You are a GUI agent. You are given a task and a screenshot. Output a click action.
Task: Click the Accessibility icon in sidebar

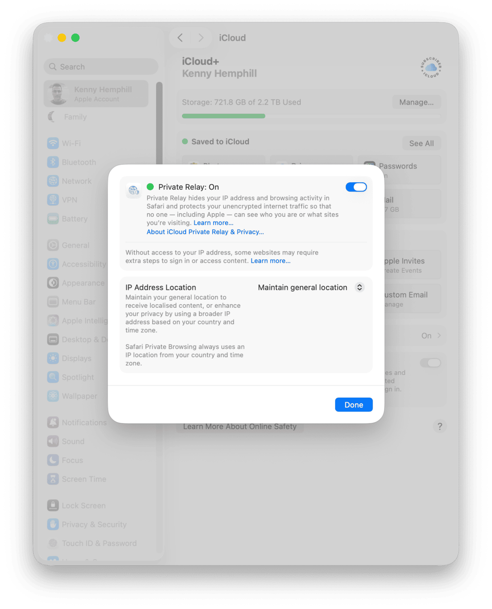[53, 264]
